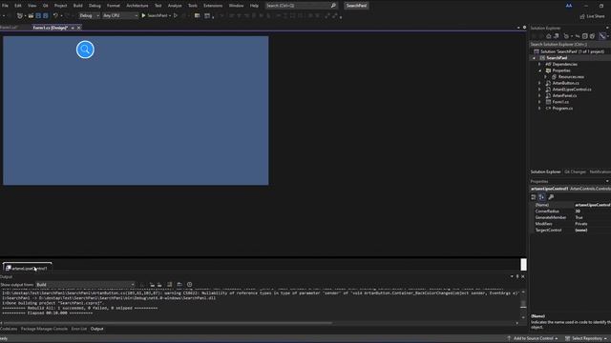Expand the Dependencies node

pyautogui.click(x=539, y=64)
